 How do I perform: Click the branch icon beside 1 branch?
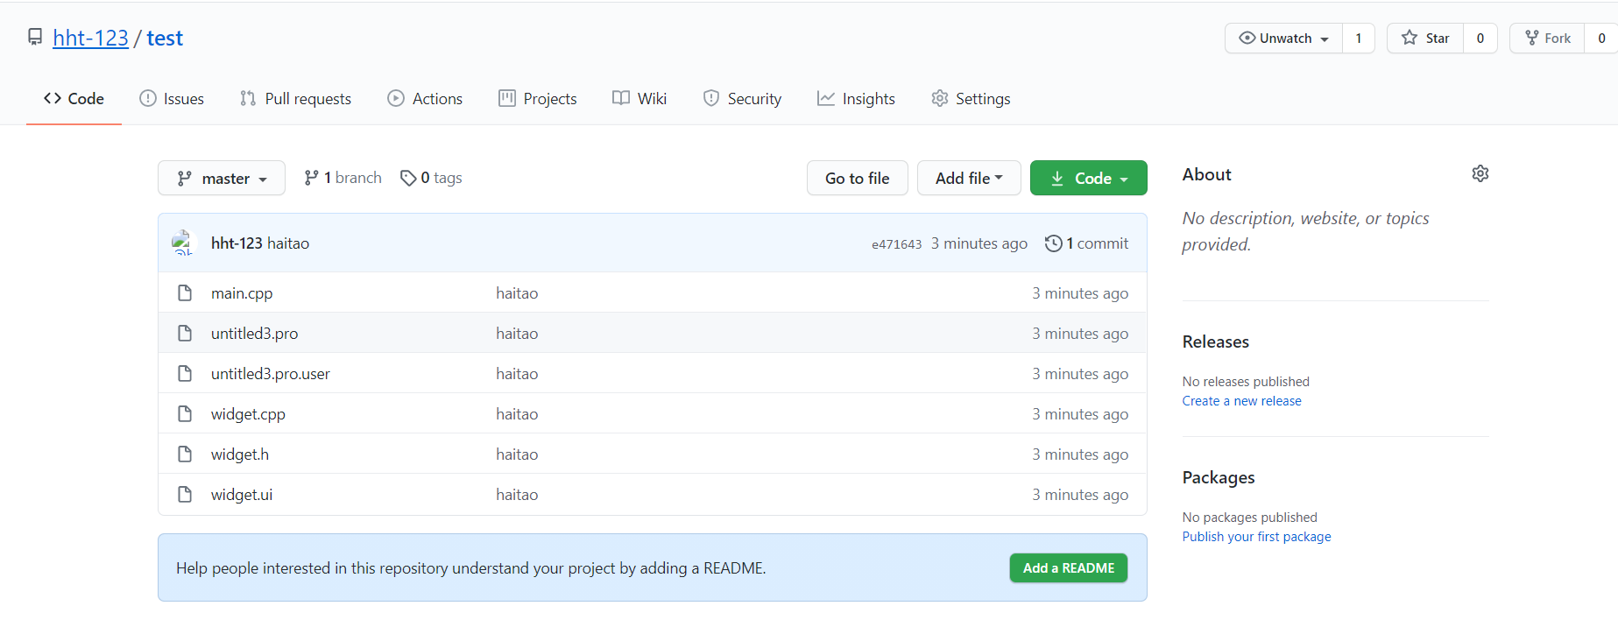pyautogui.click(x=311, y=178)
